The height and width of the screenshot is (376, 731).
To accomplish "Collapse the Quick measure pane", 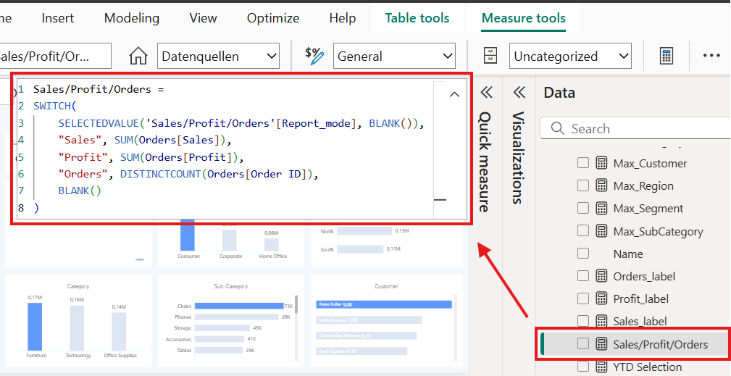I will 486,93.
